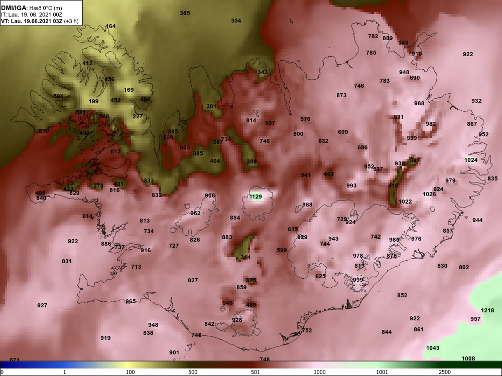Pick the 456 value on the map
The image size is (502, 376).
[x=109, y=79]
